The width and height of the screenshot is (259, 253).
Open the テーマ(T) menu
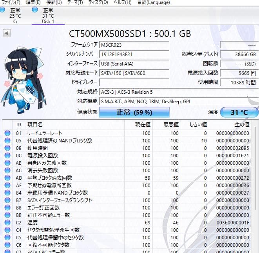tap(75, 2)
